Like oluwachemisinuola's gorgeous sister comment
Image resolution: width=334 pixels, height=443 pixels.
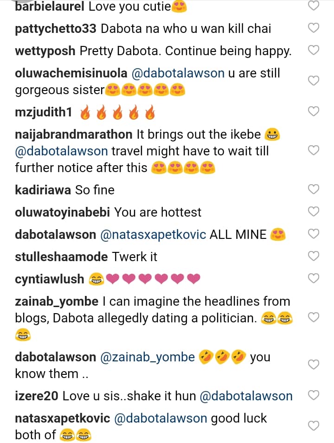coord(314,81)
